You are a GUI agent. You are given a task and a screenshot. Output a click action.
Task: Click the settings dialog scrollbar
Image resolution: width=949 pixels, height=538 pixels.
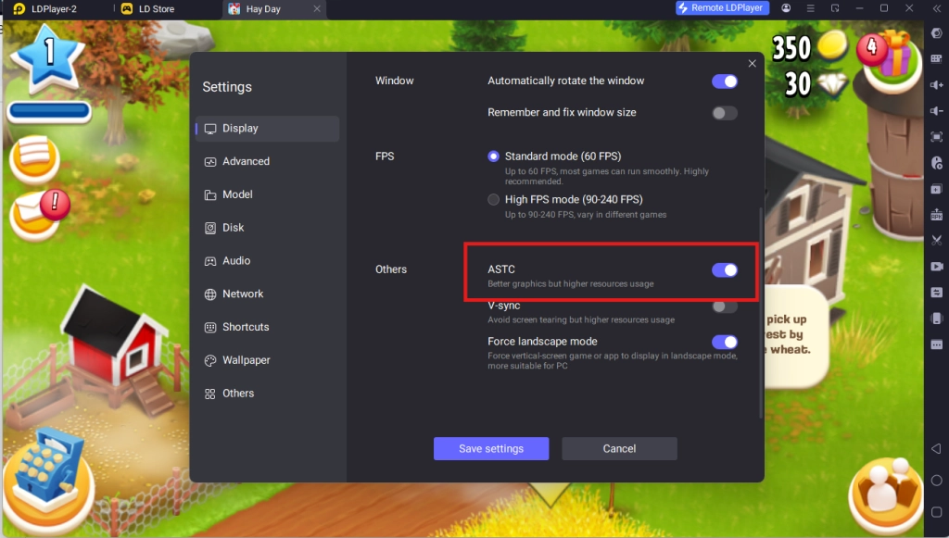(761, 313)
